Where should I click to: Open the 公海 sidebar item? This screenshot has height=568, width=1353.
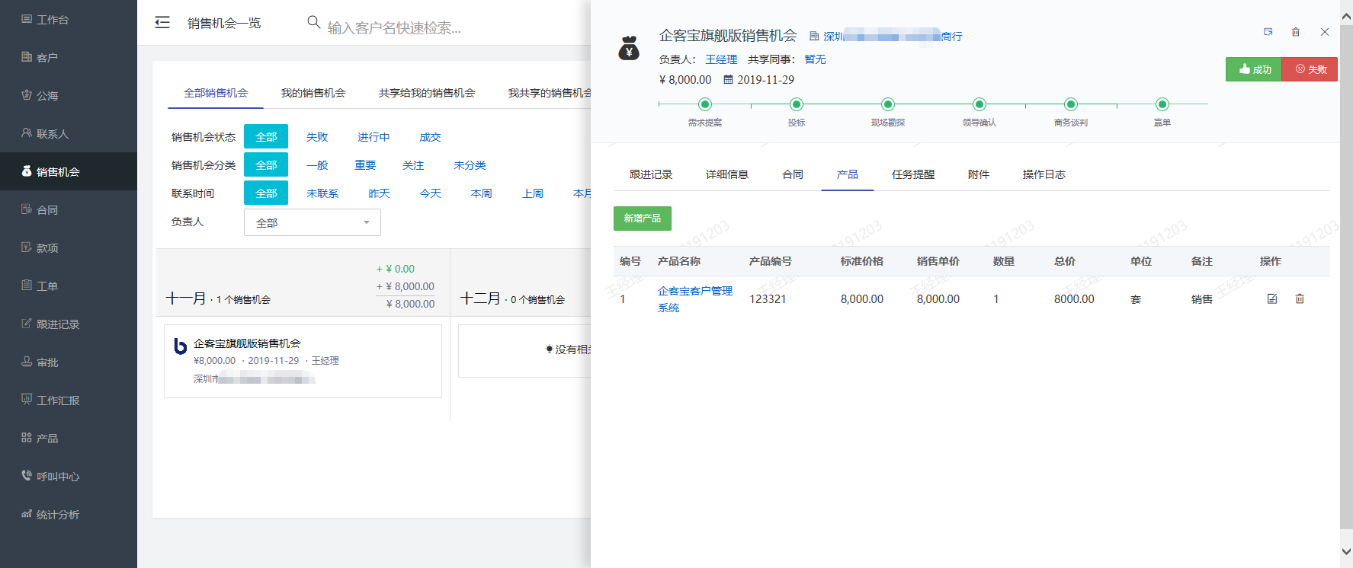(69, 95)
